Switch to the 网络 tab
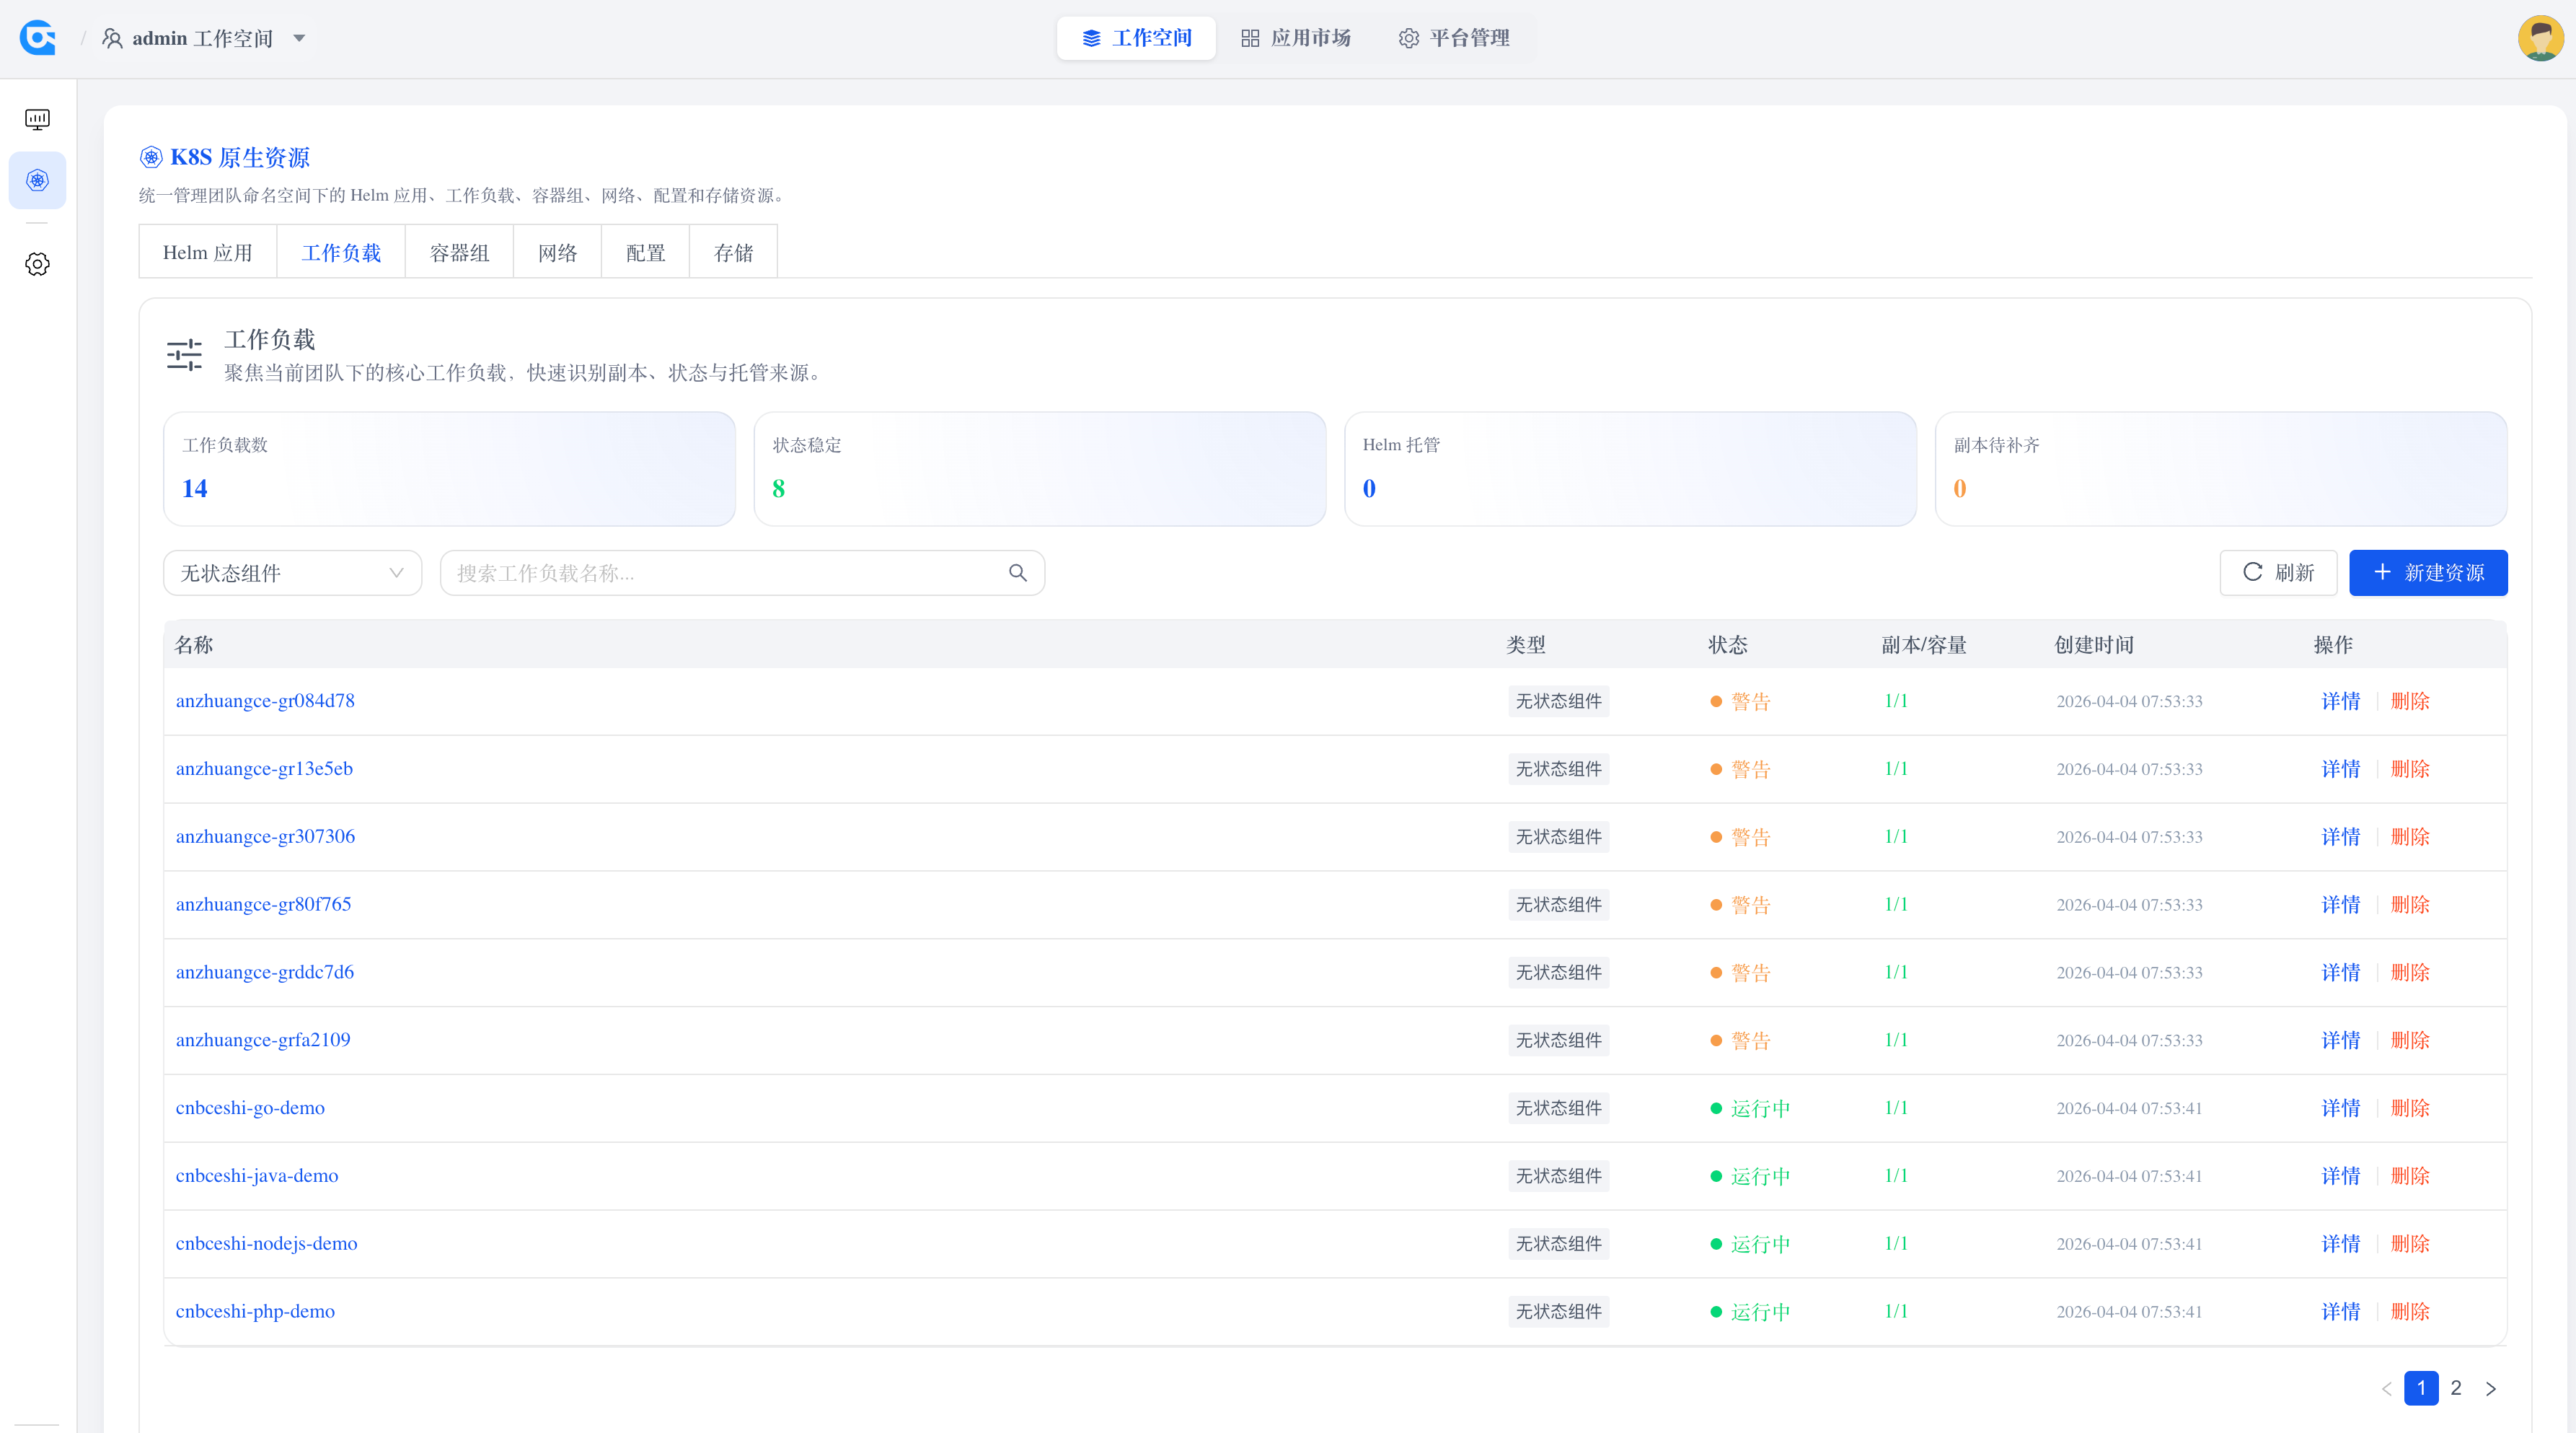Image resolution: width=2576 pixels, height=1433 pixels. point(557,251)
